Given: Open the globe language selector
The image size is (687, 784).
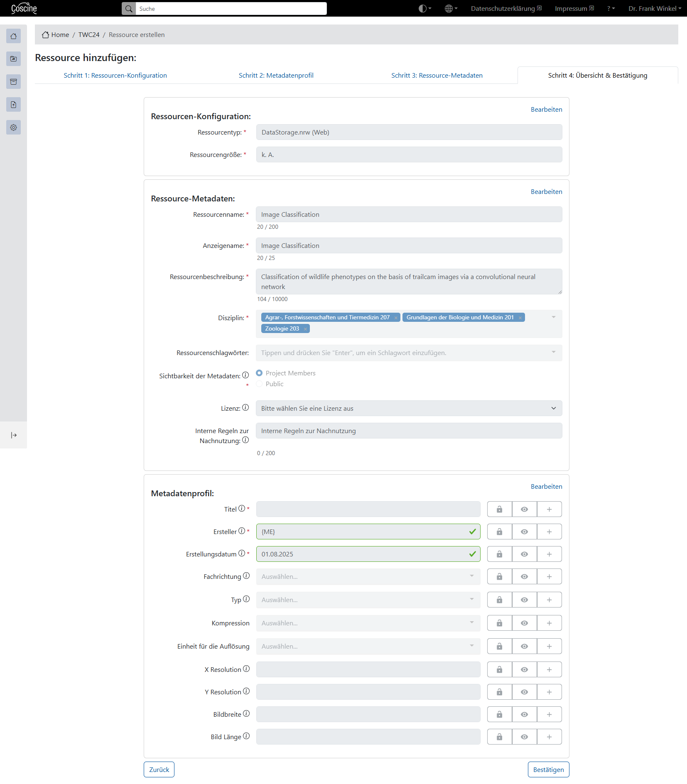Looking at the screenshot, I should click(x=451, y=8).
